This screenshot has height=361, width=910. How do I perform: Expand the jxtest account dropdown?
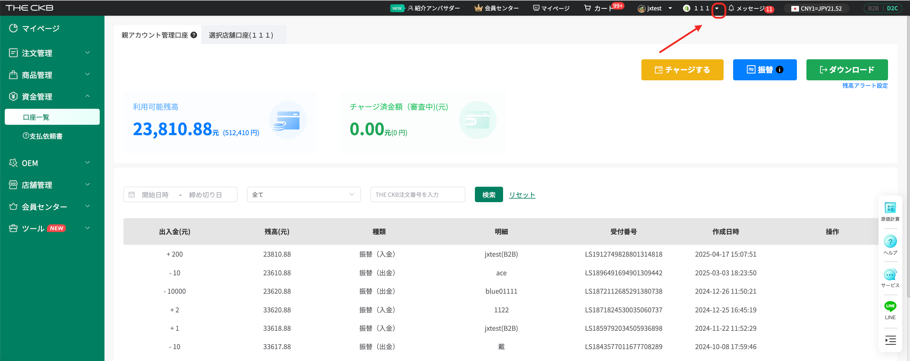(x=670, y=8)
